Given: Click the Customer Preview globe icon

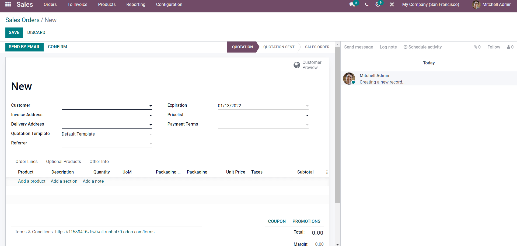Looking at the screenshot, I should (x=297, y=65).
